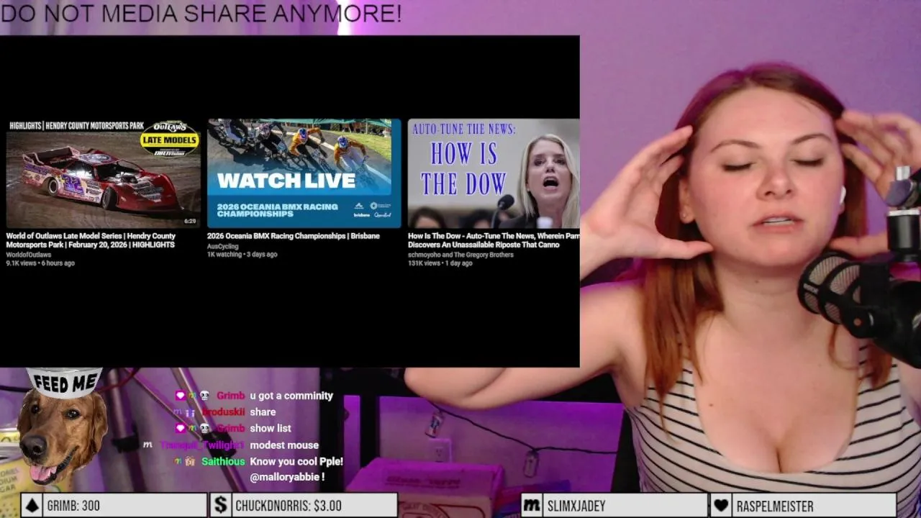Viewport: 921px width, 518px height.
Task: Click the World of Outlaws Late Model Series title
Action: point(91,240)
